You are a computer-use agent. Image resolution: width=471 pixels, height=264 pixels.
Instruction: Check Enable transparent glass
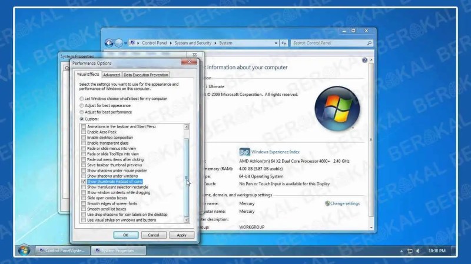point(84,143)
